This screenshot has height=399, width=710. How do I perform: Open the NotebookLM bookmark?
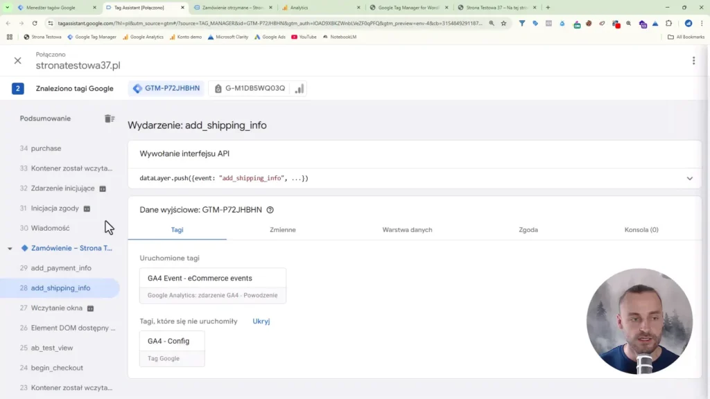(x=340, y=37)
